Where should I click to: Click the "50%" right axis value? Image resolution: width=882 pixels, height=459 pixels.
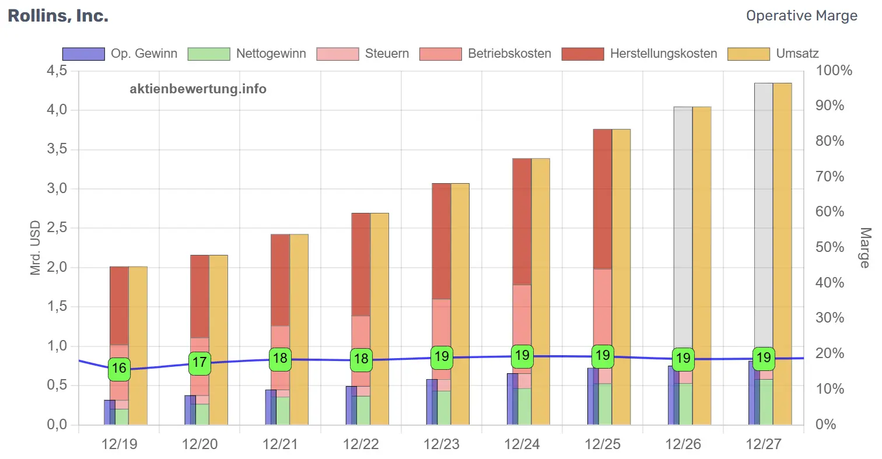point(829,247)
